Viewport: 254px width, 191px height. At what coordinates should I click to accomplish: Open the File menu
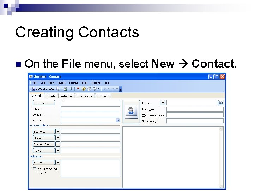pyautogui.click(x=35, y=83)
